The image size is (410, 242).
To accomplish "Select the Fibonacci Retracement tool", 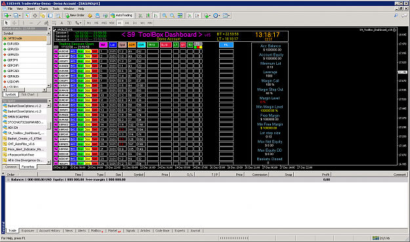I will (x=54, y=23).
